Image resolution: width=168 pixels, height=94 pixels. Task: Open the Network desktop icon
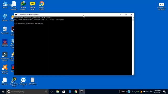(5, 17)
